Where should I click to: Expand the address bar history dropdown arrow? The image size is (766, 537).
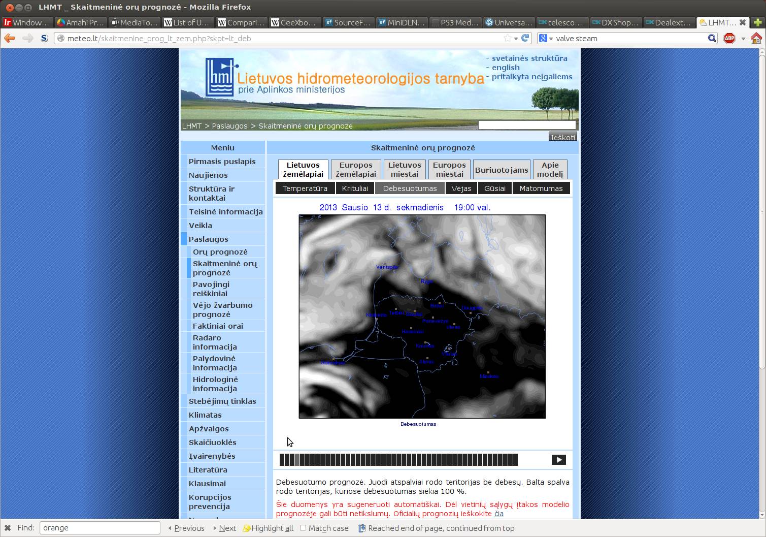(516, 38)
